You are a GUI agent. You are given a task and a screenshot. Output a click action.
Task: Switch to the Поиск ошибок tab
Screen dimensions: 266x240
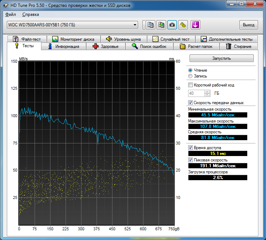(x=149, y=46)
